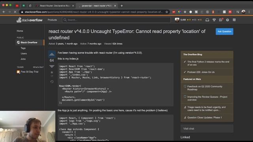
Task: Close the javascript - react router tab
Action: 115,6
